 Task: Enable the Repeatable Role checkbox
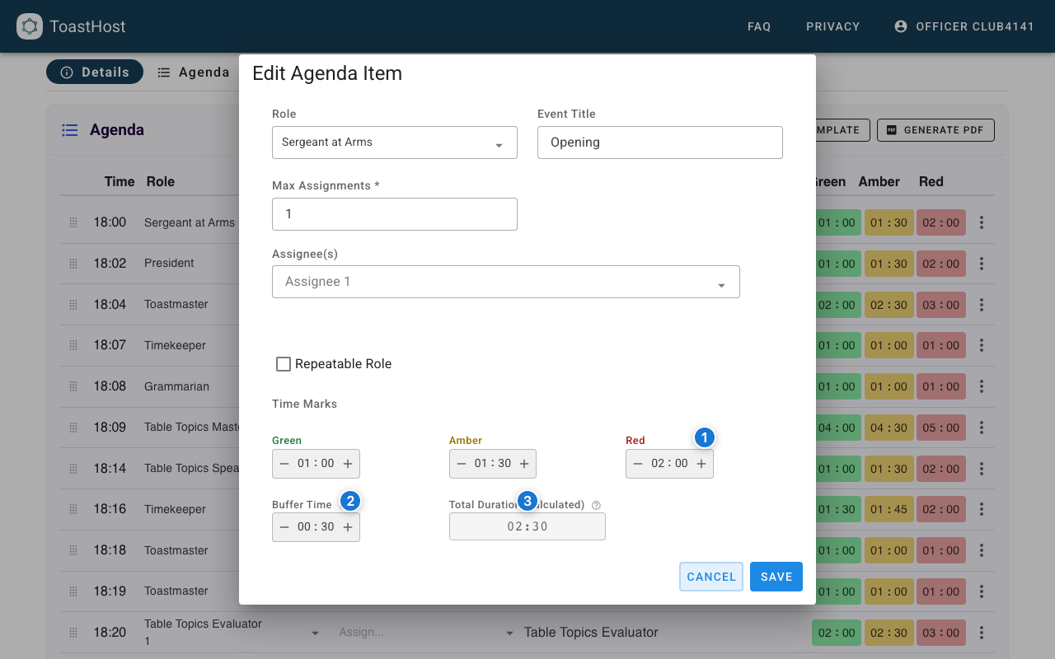pos(284,364)
